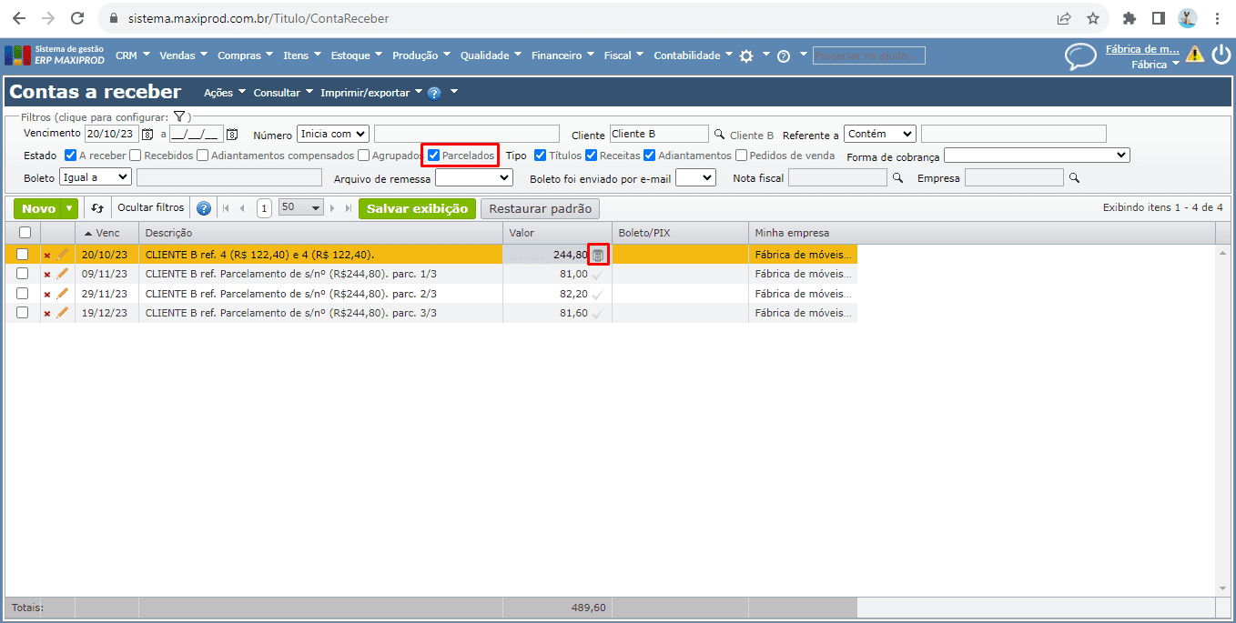Check the Agrupados checkbox
This screenshot has width=1236, height=623.
click(364, 156)
